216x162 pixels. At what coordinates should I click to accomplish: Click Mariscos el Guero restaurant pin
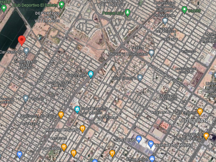(x=82, y=129)
